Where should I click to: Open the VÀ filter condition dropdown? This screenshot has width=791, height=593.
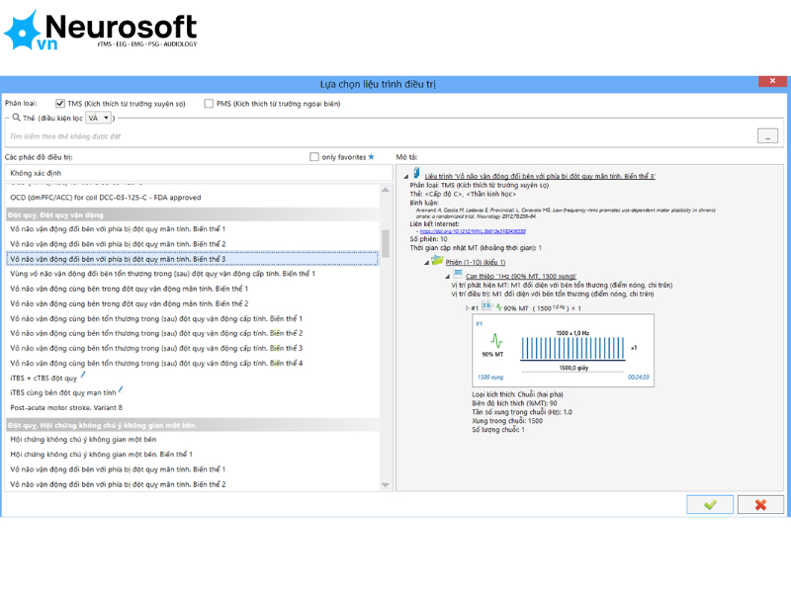pyautogui.click(x=98, y=118)
